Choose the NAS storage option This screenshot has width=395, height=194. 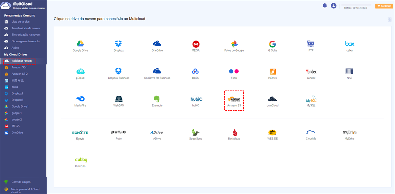pyautogui.click(x=350, y=74)
